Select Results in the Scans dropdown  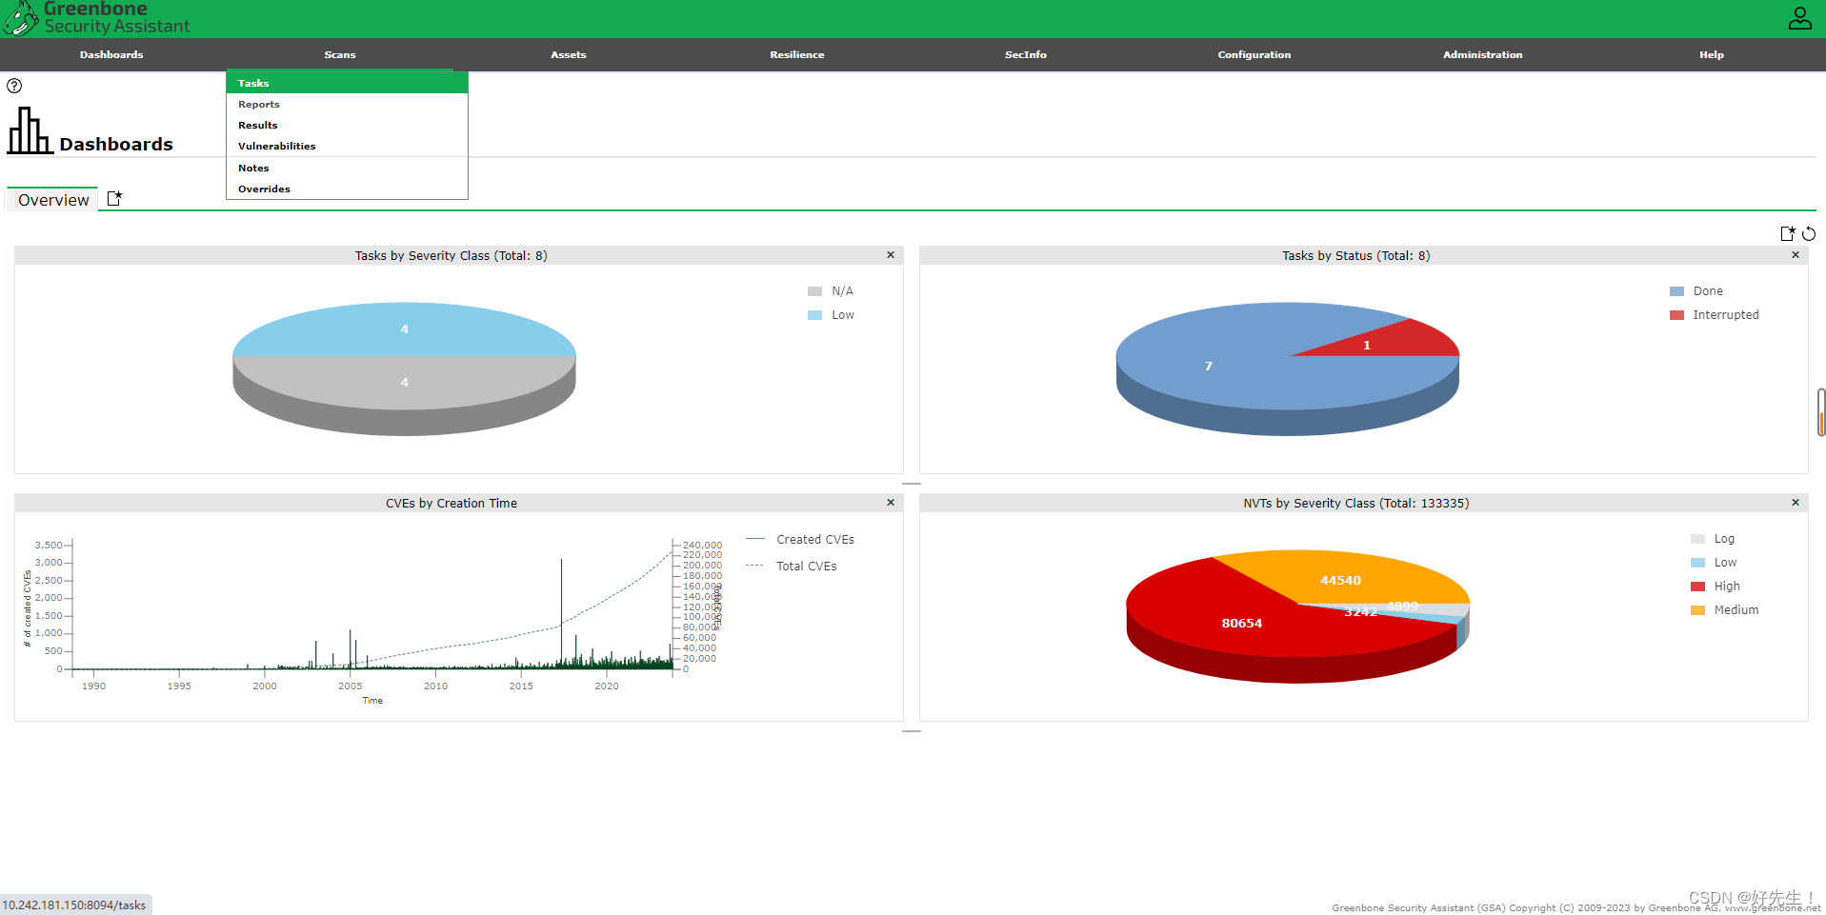coord(347,125)
